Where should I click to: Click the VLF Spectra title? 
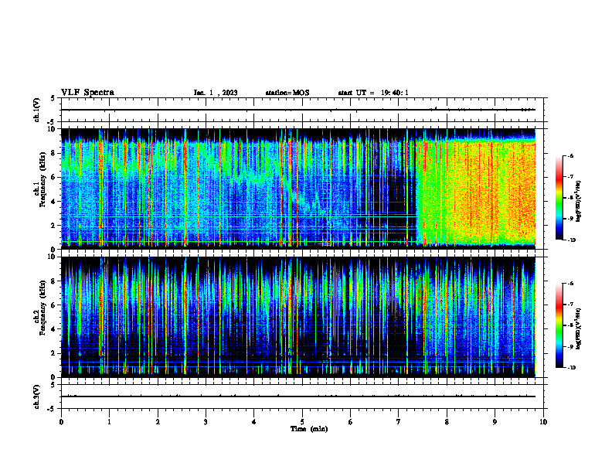[x=87, y=93]
